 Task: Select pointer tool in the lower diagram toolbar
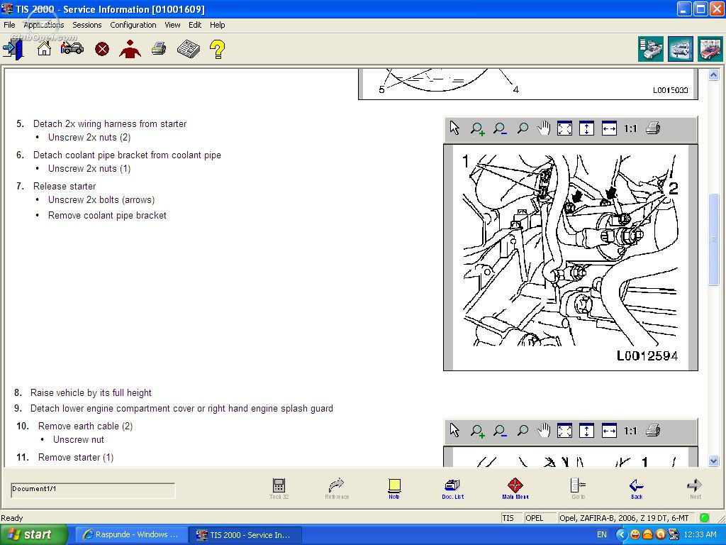(454, 431)
